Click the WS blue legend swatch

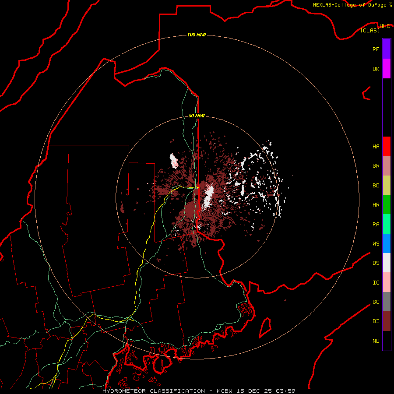[387, 243]
